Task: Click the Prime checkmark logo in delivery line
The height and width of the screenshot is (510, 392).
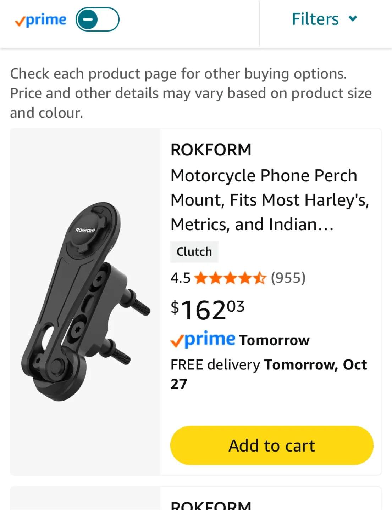Action: 203,340
